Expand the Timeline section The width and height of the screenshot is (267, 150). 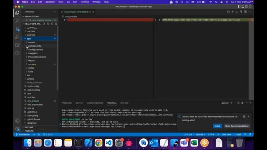click(x=40, y=131)
